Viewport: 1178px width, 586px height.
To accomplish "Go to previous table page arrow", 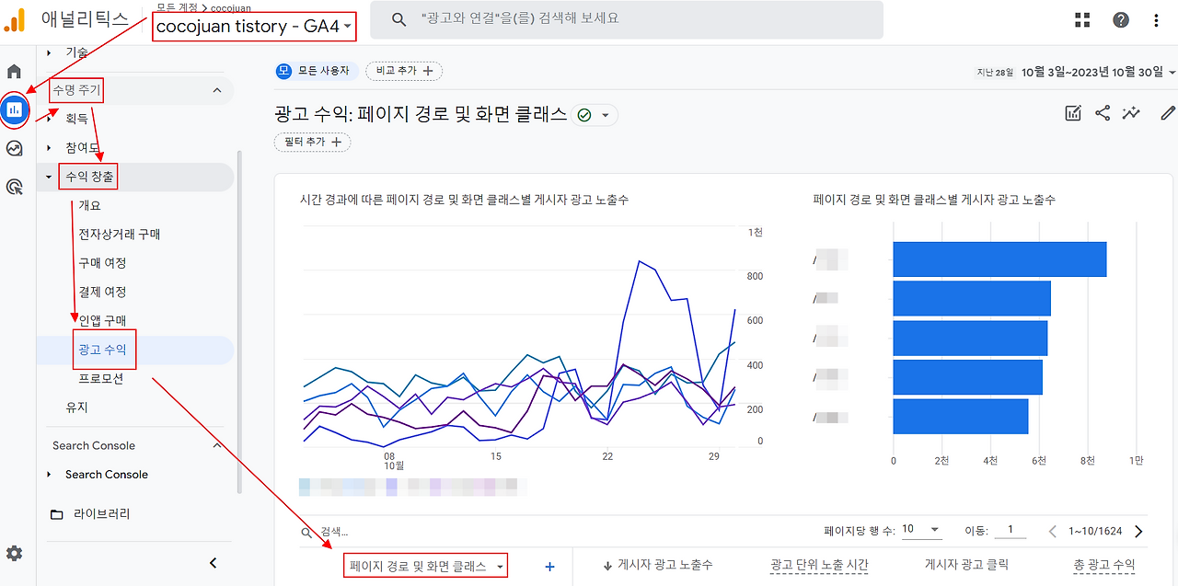I will pyautogui.click(x=1053, y=531).
